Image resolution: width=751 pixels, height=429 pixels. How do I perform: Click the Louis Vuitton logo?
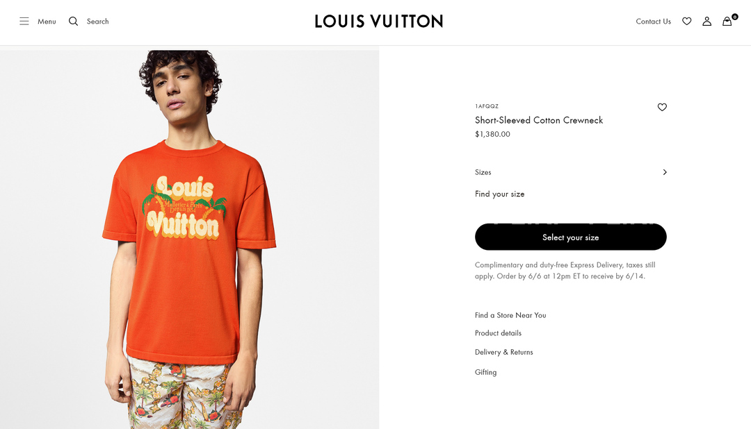[x=378, y=22]
